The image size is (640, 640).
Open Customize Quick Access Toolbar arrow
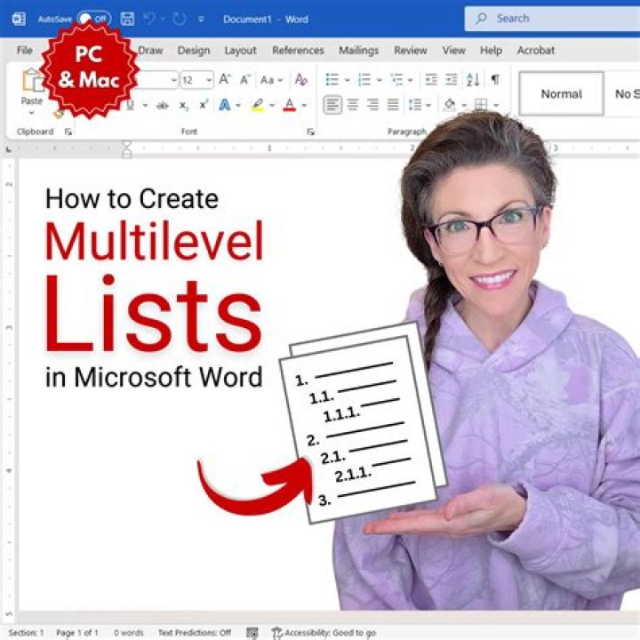click(x=201, y=20)
